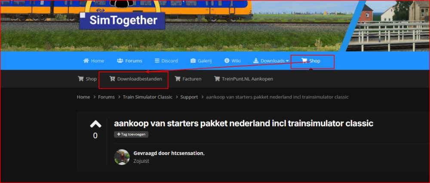Image resolution: width=430 pixels, height=183 pixels.
Task: Upvote the question with the chevron arrow
Action: pos(95,125)
